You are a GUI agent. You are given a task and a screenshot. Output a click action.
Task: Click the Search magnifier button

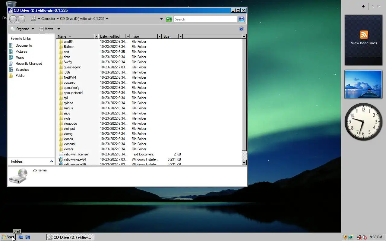242,19
